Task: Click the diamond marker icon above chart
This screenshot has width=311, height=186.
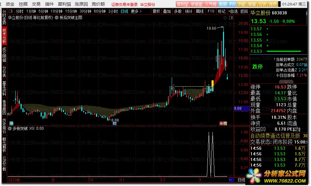Action: click(225, 18)
